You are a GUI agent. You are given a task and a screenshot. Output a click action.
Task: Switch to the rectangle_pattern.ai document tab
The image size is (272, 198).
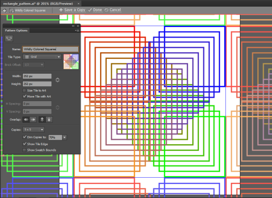tap(38, 4)
